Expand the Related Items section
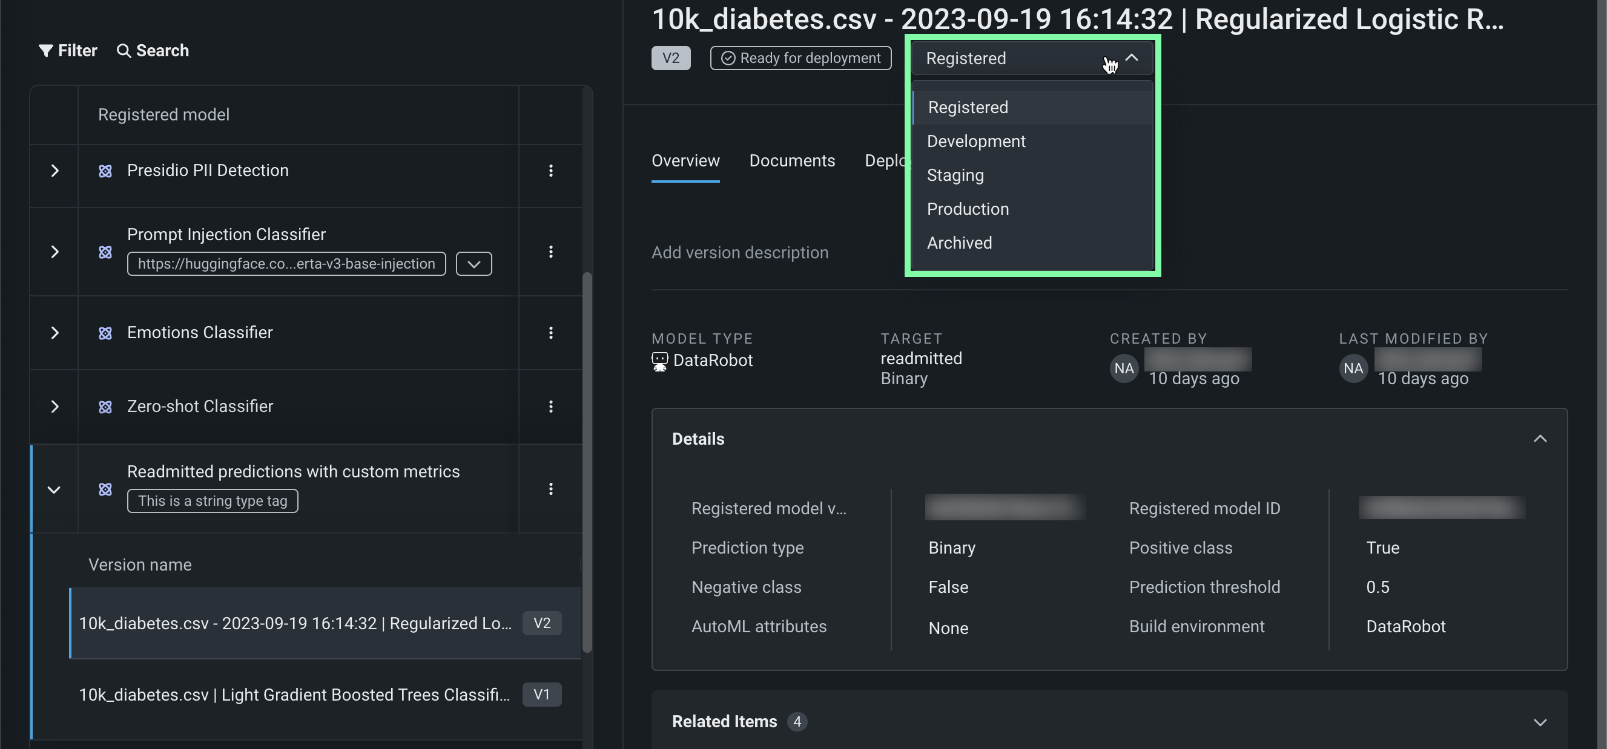Image resolution: width=1607 pixels, height=749 pixels. pyautogui.click(x=1540, y=722)
